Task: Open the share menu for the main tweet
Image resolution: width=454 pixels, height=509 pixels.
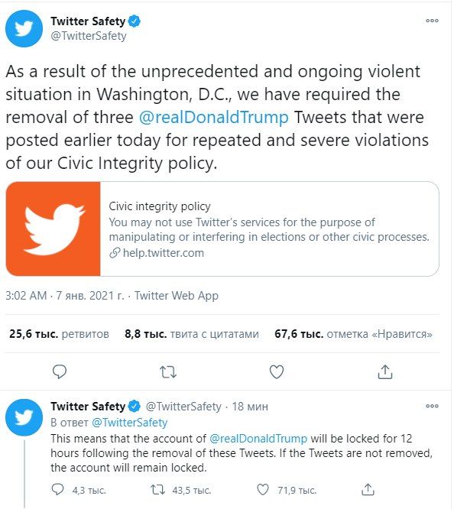Action: (385, 372)
